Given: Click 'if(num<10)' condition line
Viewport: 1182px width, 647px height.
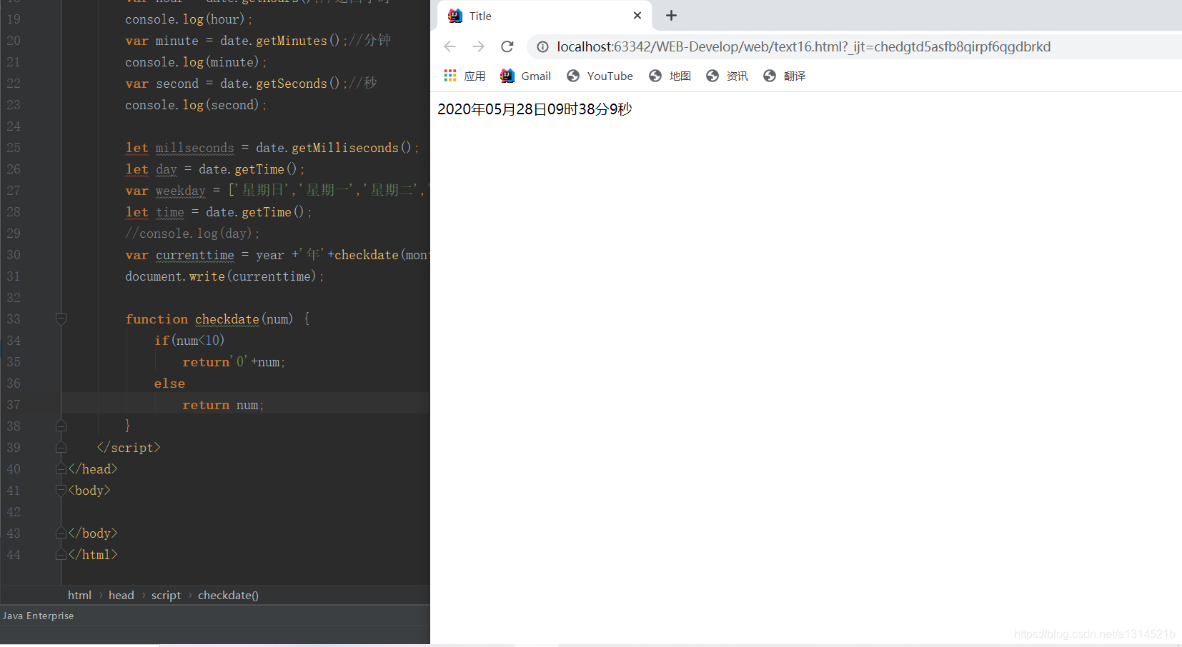Looking at the screenshot, I should click(189, 341).
